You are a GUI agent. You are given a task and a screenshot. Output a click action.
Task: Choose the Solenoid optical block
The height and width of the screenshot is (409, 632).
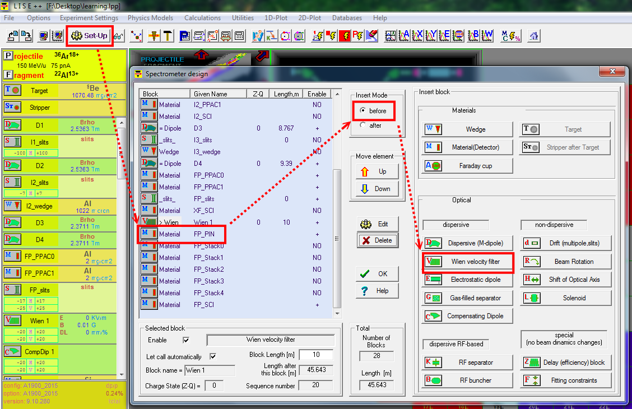[566, 298]
